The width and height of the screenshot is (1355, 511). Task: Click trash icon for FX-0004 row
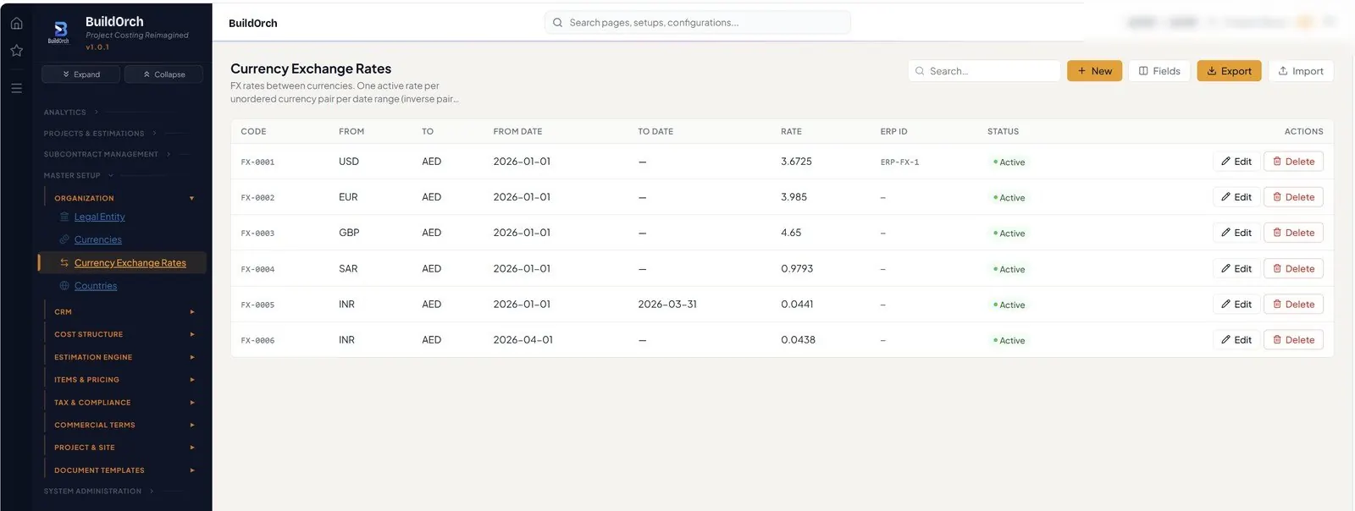1277,269
